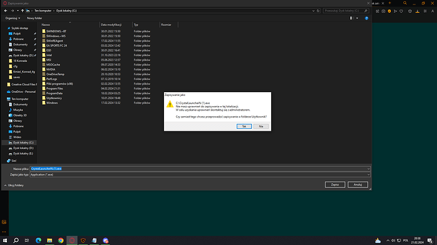Open the browser profile icon
Viewport: 437px width, 245px height.
click(433, 11)
